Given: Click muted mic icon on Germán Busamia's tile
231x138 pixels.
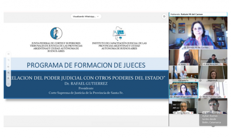Looking at the screenshot, I should pyautogui.click(x=192, y=113).
